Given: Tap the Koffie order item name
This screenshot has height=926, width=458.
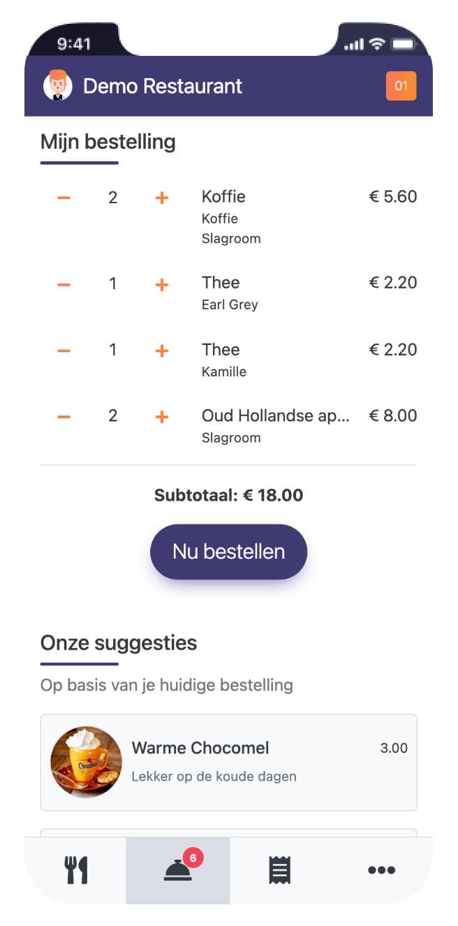Looking at the screenshot, I should (x=223, y=197).
